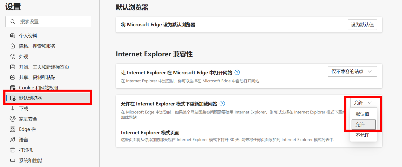402x167 pixels.
Task: Choose 不允许 from the dropdown list
Action: tap(363, 135)
